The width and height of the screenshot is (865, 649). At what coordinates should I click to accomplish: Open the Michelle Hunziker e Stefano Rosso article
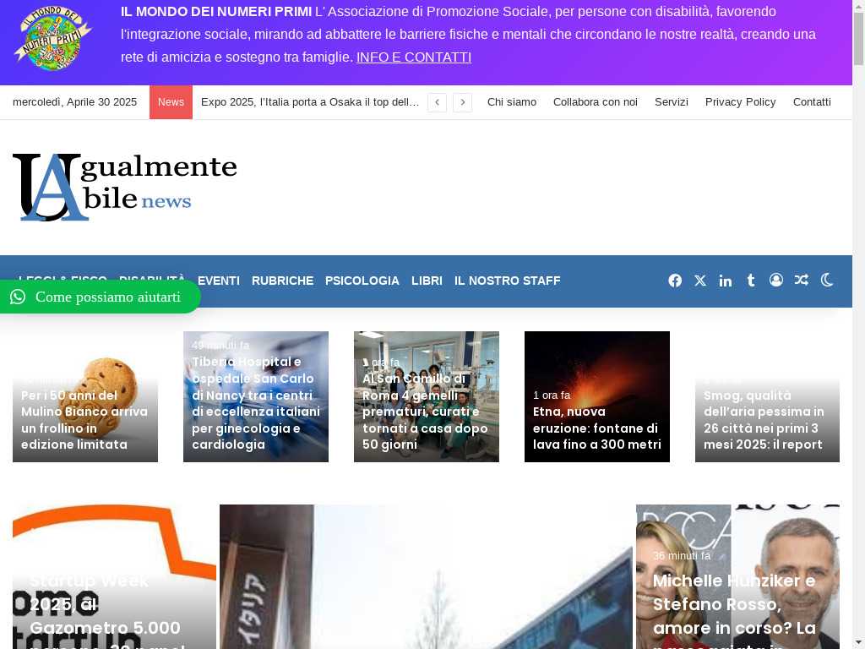[737, 576]
